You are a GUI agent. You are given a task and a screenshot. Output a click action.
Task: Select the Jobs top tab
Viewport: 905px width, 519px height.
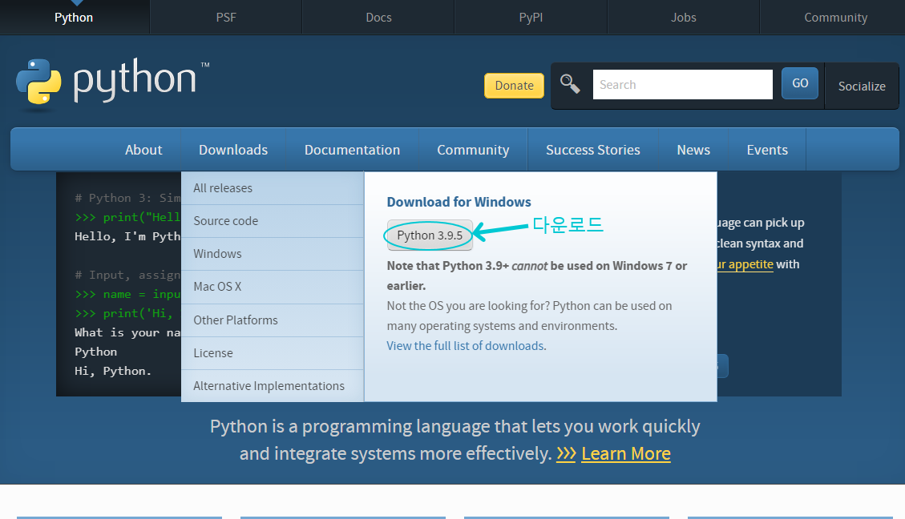(684, 18)
